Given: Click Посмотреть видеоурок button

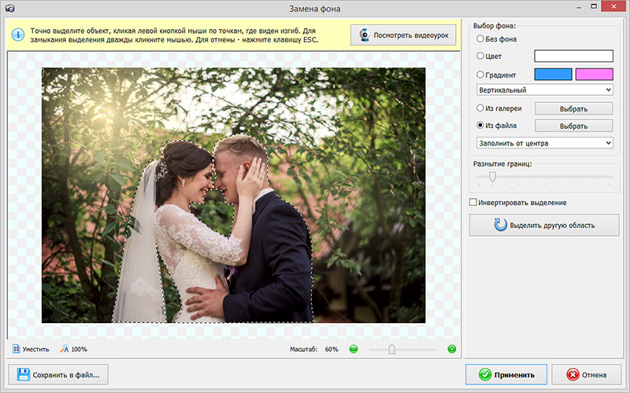Looking at the screenshot, I should (x=403, y=35).
